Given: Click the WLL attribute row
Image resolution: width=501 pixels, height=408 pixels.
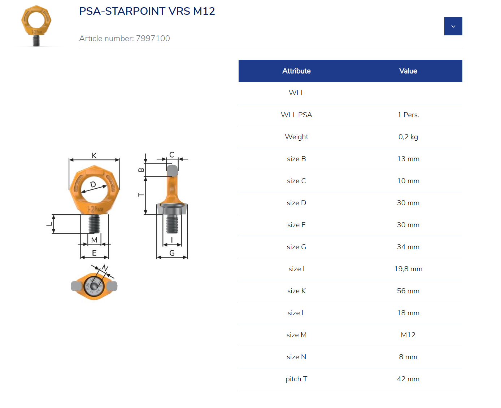Looking at the screenshot, I should point(296,93).
